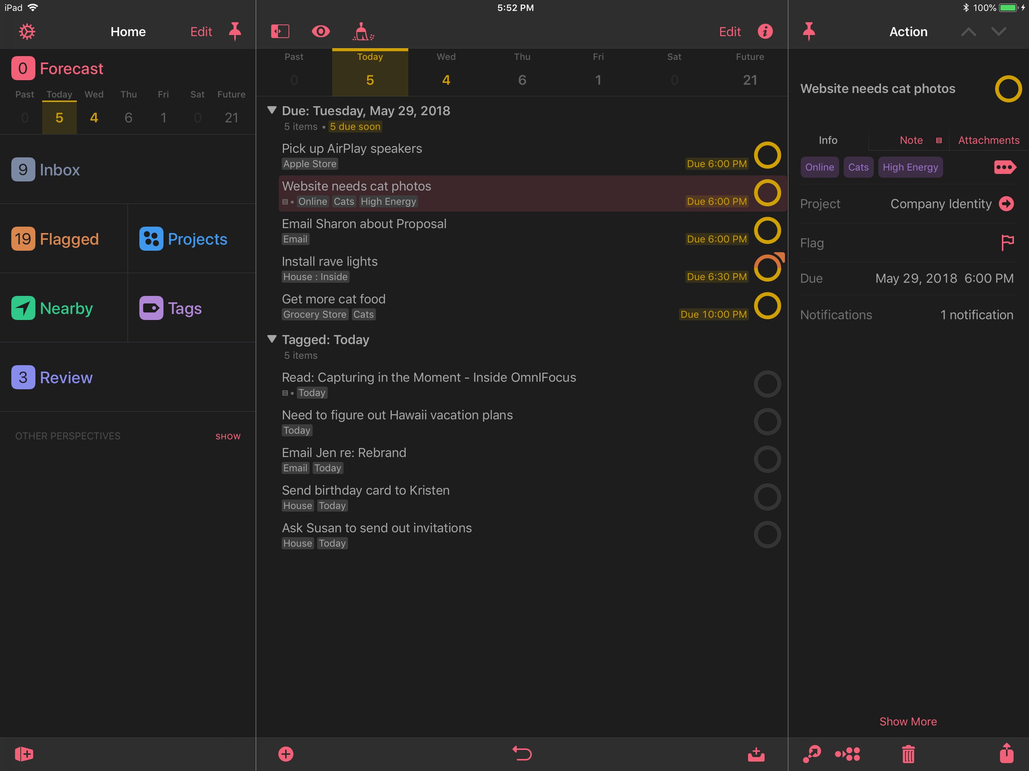Create a new action with the plus icon
This screenshot has height=771, width=1029.
[x=286, y=754]
